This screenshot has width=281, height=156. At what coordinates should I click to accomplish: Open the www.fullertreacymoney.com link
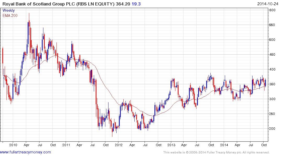pyautogui.click(x=25, y=152)
